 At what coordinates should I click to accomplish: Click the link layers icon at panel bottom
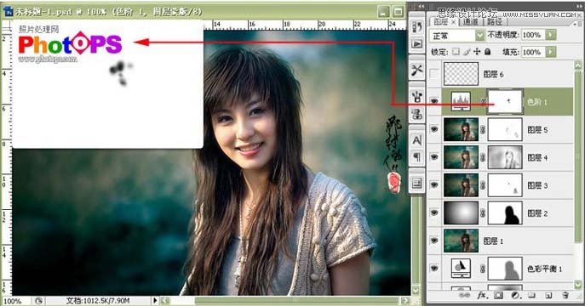464,295
